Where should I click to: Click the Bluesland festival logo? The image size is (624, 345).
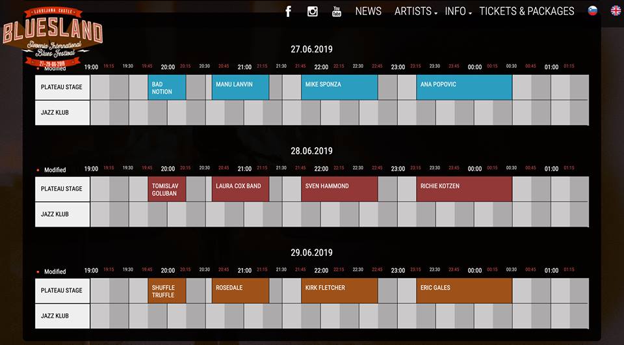[52, 36]
